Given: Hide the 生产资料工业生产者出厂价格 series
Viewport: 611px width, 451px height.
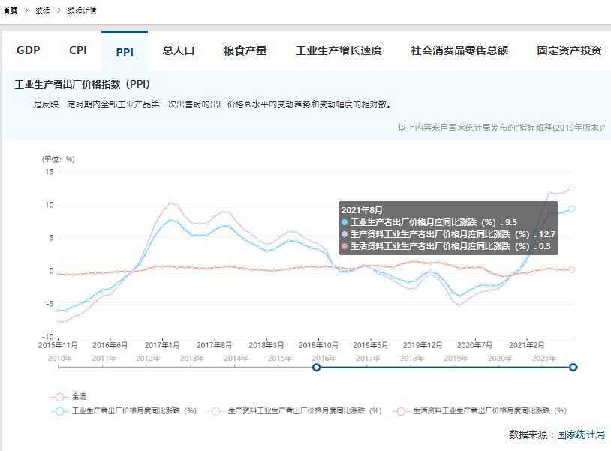Looking at the screenshot, I should (x=304, y=411).
